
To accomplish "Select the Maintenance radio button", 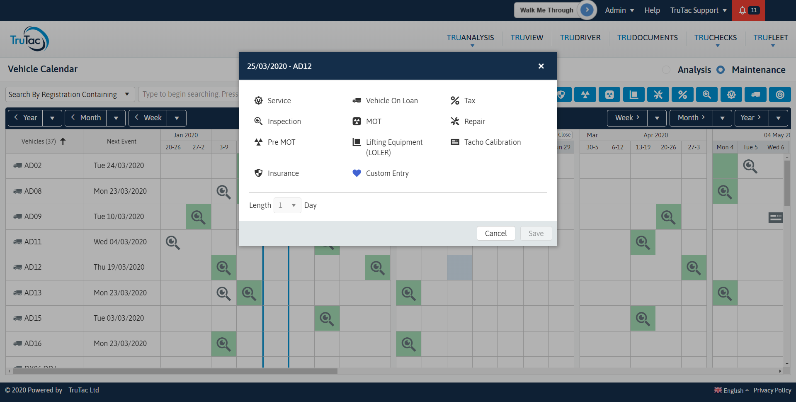I will coord(721,70).
